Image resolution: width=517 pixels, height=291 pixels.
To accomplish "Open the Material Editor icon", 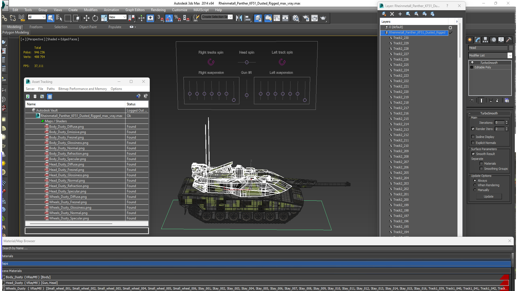I will pyautogui.click(x=296, y=18).
